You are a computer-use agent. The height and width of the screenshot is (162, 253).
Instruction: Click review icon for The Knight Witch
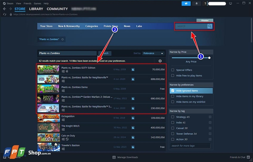pos(133,128)
